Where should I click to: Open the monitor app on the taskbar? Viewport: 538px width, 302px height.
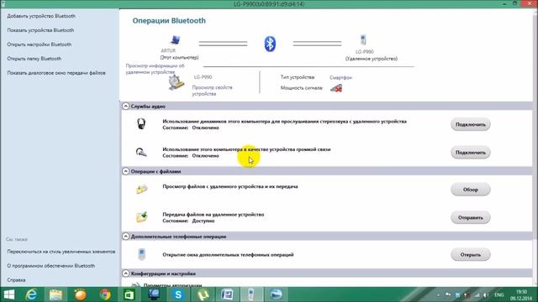(154, 294)
